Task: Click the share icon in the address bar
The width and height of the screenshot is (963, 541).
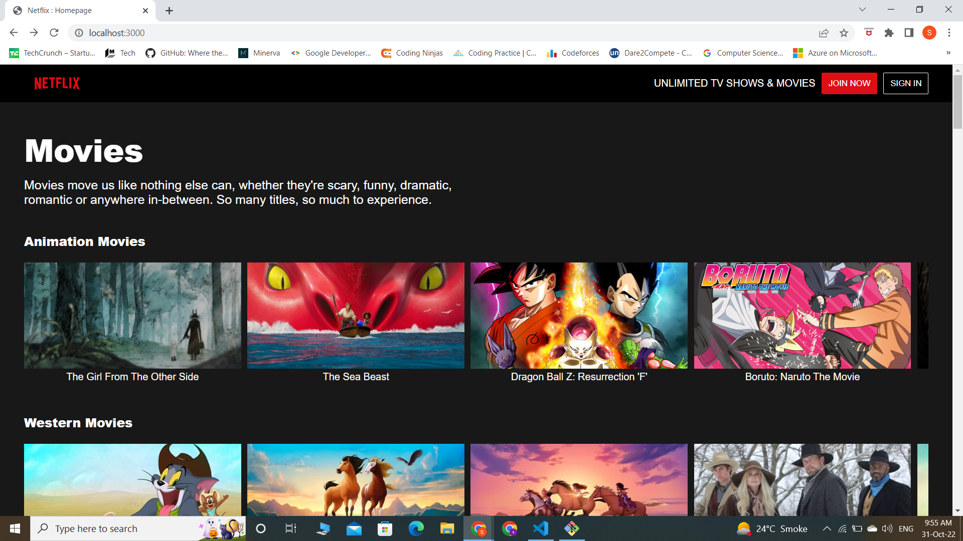Action: tap(824, 33)
